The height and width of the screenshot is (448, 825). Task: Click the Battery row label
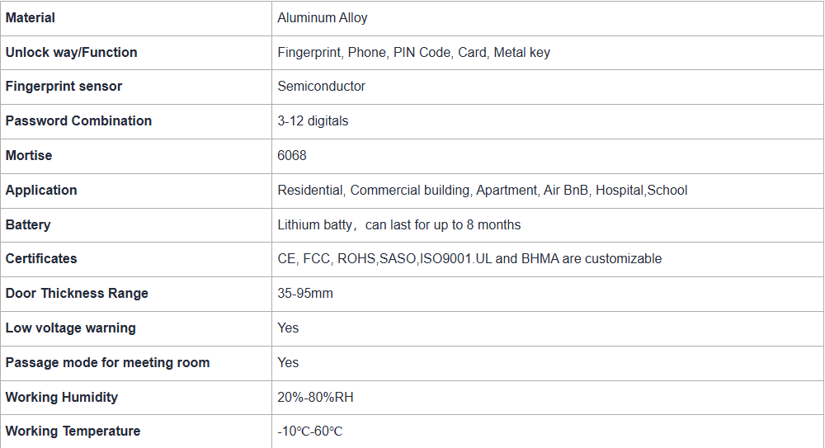tap(28, 224)
